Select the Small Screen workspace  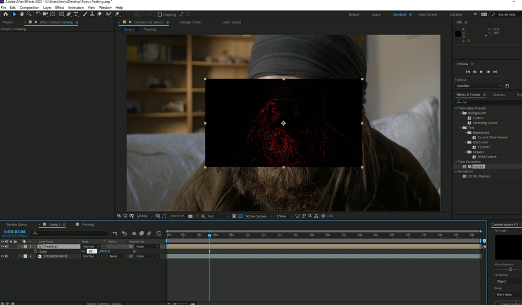(x=428, y=15)
